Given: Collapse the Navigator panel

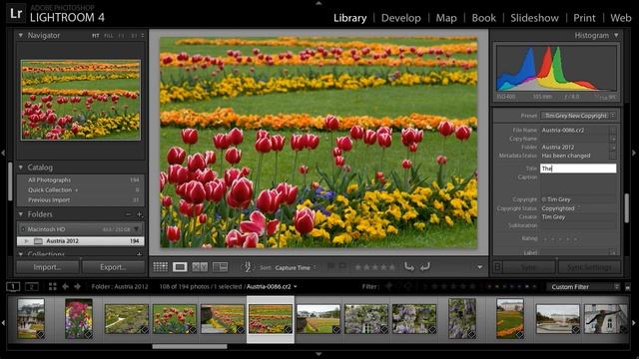Looking at the screenshot, I should click(x=20, y=36).
